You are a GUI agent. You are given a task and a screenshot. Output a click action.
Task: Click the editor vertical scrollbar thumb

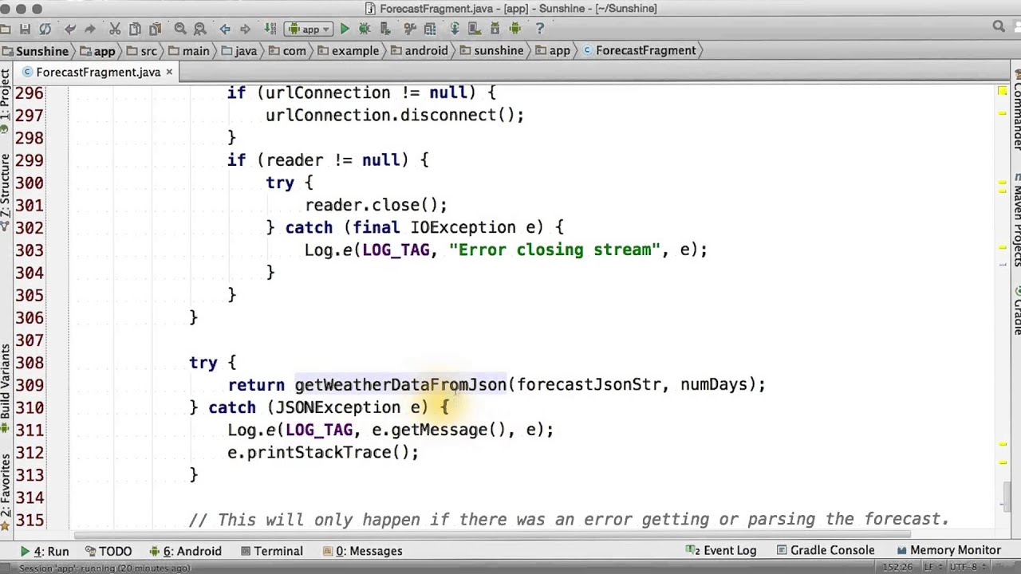(1007, 497)
